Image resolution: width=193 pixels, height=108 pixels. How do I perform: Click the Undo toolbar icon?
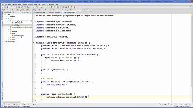[11, 7]
